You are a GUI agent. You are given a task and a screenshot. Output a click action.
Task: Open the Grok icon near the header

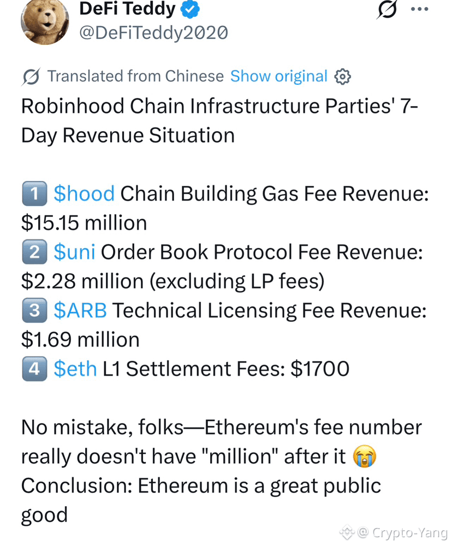pos(386,9)
